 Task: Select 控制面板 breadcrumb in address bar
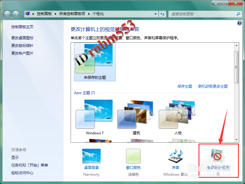44,14
